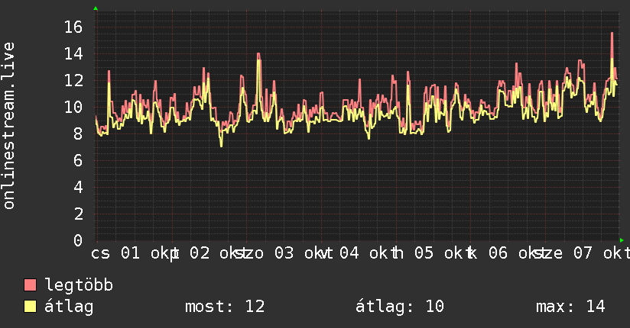Click the y-axis label 4
Image resolution: width=630 pixels, height=328 pixels.
(78, 187)
